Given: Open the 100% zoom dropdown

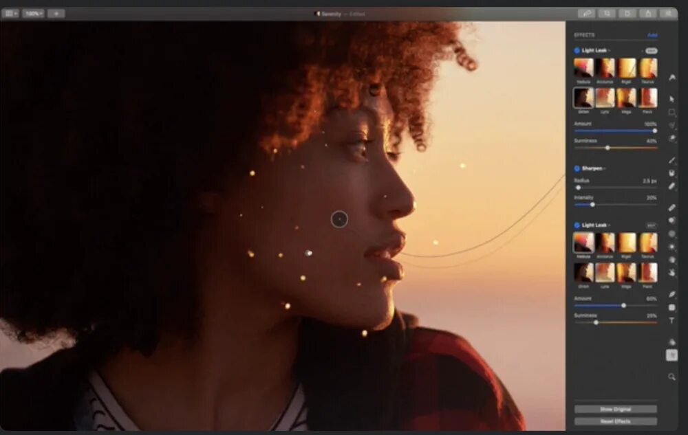Looking at the screenshot, I should point(33,14).
